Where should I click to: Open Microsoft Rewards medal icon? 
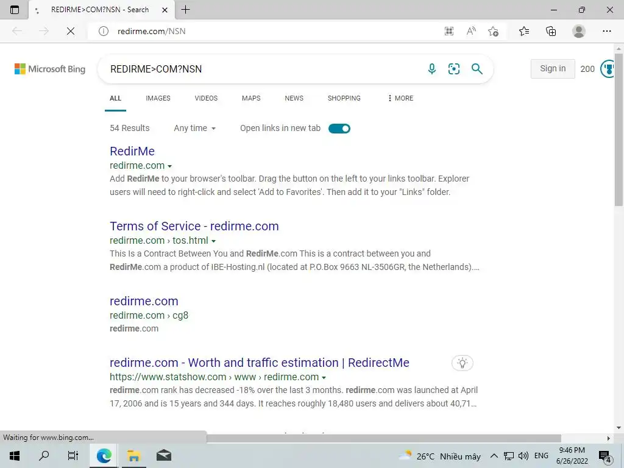pos(608,69)
